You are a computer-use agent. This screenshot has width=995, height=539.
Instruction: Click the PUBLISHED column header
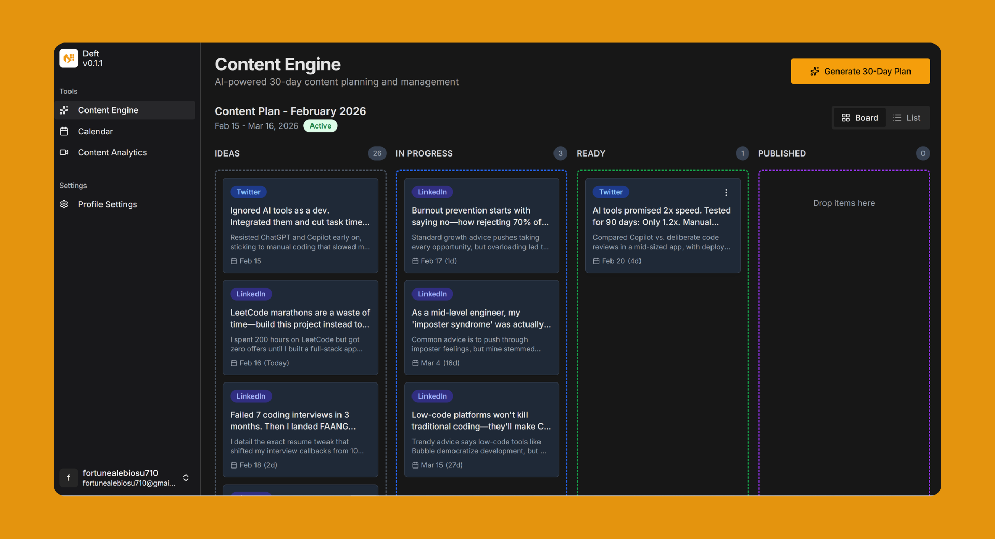pos(781,153)
